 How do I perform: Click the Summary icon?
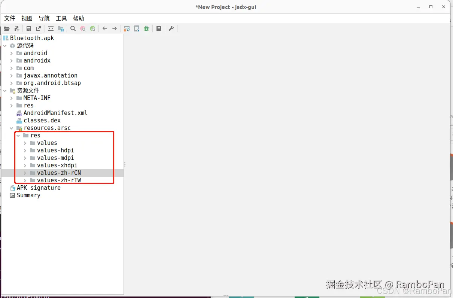click(12, 195)
